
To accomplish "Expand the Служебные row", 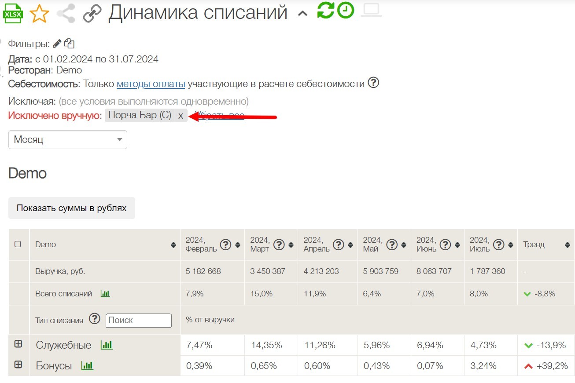I will coord(18,344).
